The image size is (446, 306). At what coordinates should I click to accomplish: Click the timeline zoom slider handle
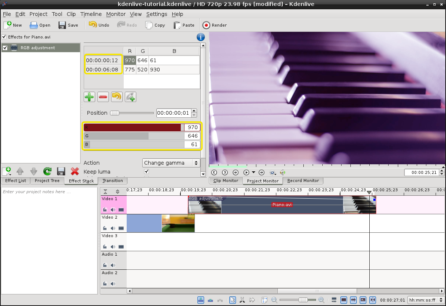(303, 300)
